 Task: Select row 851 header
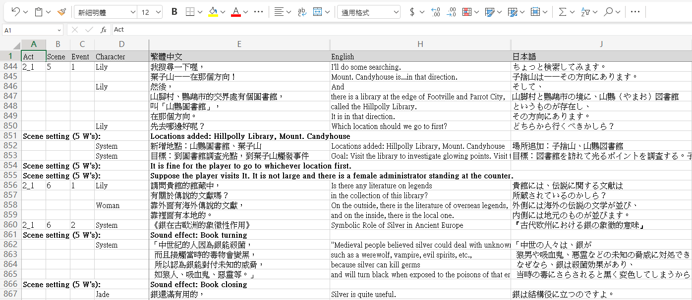10,136
